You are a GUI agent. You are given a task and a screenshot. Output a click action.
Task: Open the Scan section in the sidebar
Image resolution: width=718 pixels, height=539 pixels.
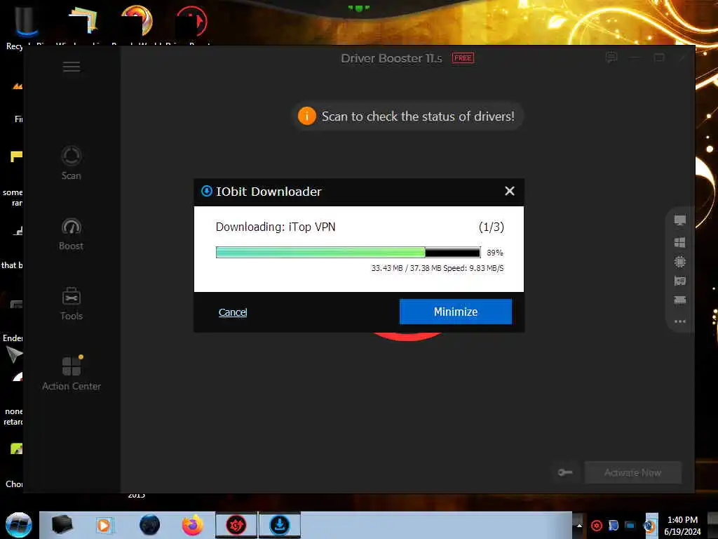tap(71, 163)
